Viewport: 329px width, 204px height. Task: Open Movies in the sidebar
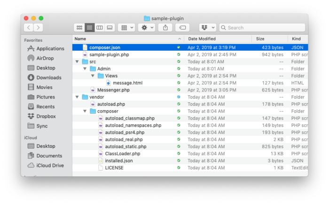(x=40, y=87)
